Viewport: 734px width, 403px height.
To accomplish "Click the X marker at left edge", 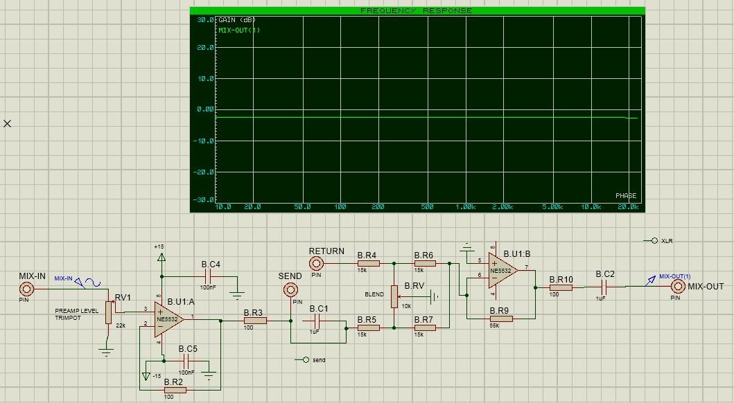I will [x=8, y=123].
